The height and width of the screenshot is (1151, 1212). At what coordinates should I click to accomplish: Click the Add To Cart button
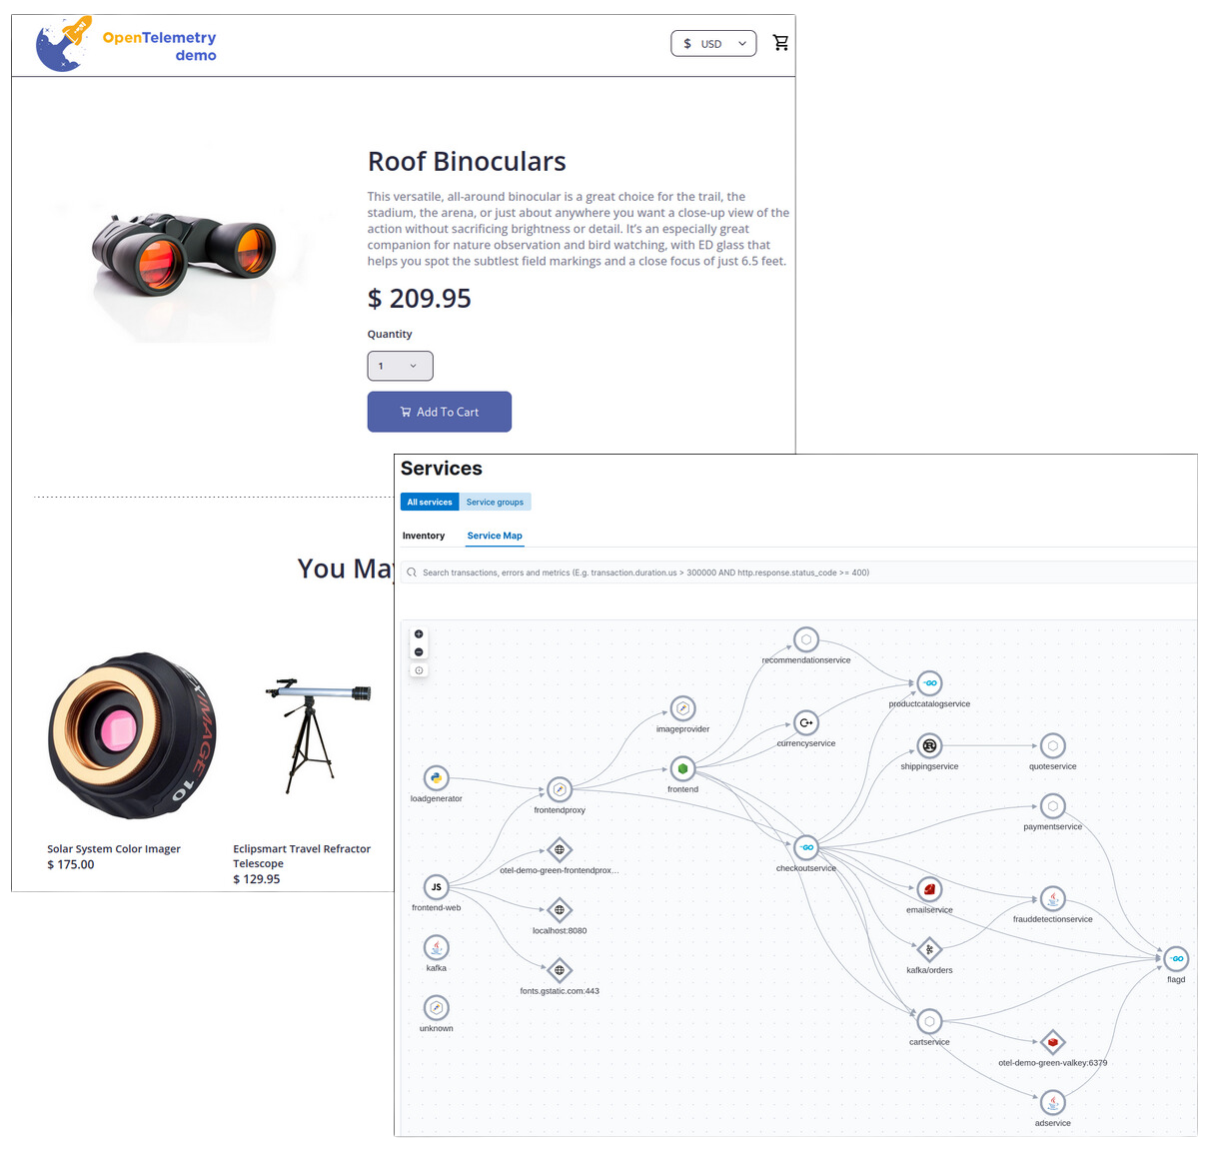point(440,412)
